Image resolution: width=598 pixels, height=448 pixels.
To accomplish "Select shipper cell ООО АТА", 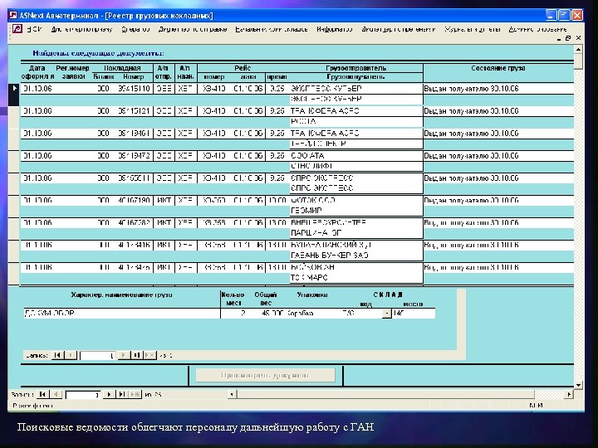I will click(x=355, y=155).
